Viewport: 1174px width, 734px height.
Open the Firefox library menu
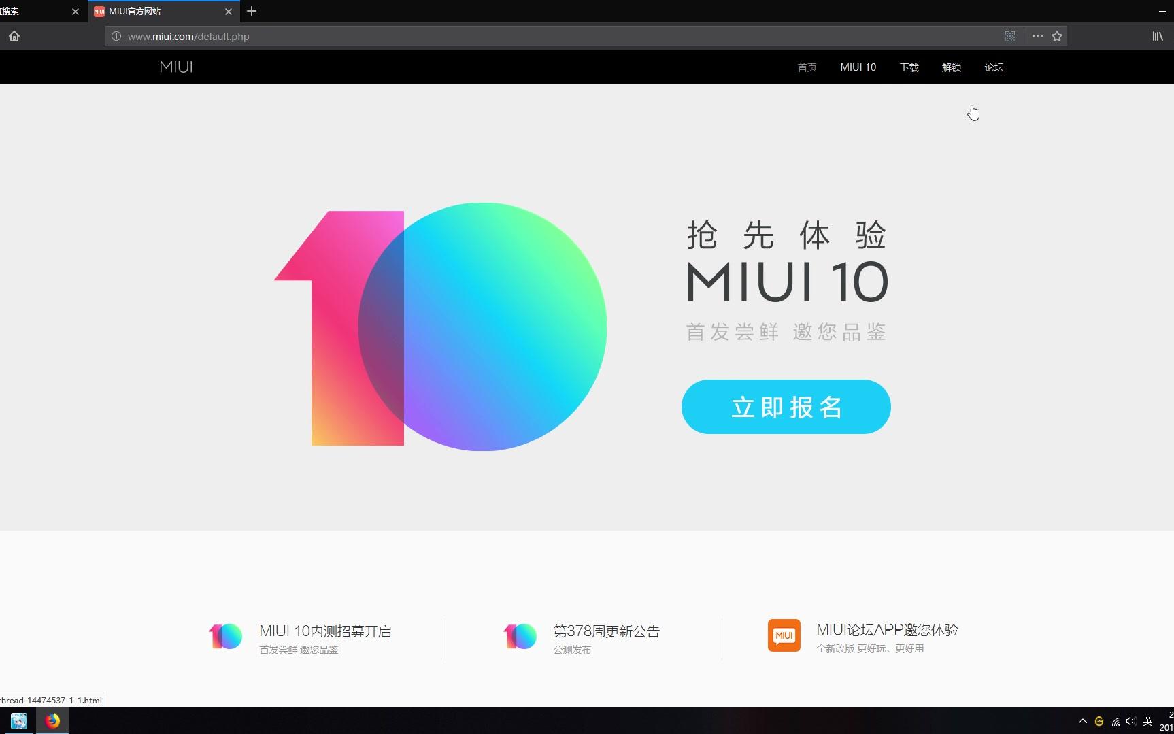coord(1156,36)
